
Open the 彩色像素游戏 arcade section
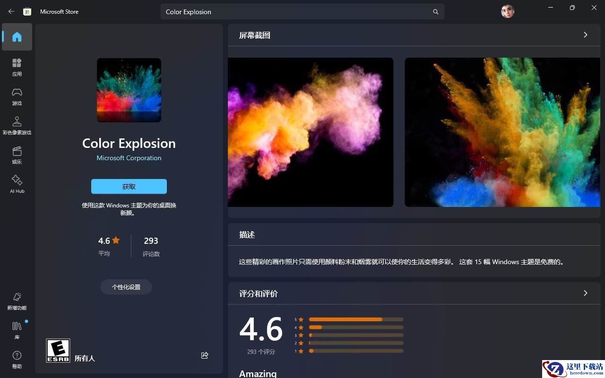[x=17, y=126]
